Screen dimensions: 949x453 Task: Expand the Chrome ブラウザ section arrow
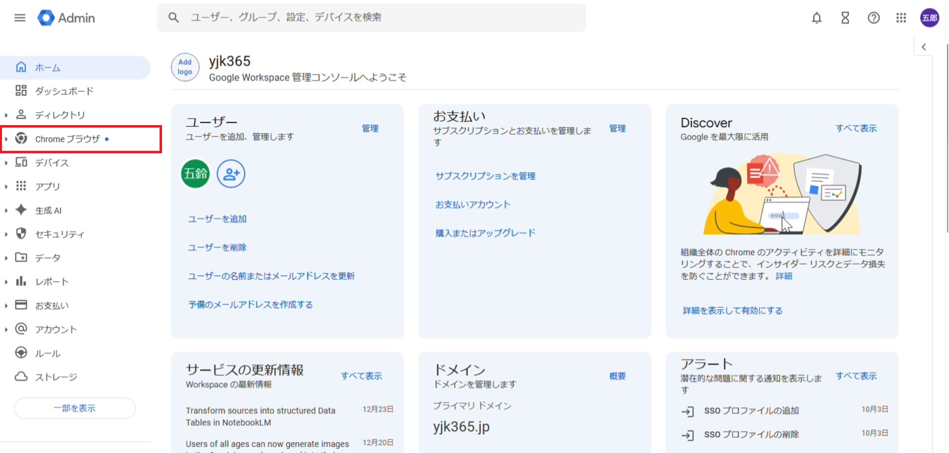(6, 139)
